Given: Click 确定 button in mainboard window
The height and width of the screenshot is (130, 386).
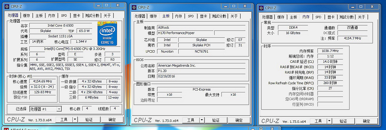Looking at the screenshot, I should click(239, 120).
